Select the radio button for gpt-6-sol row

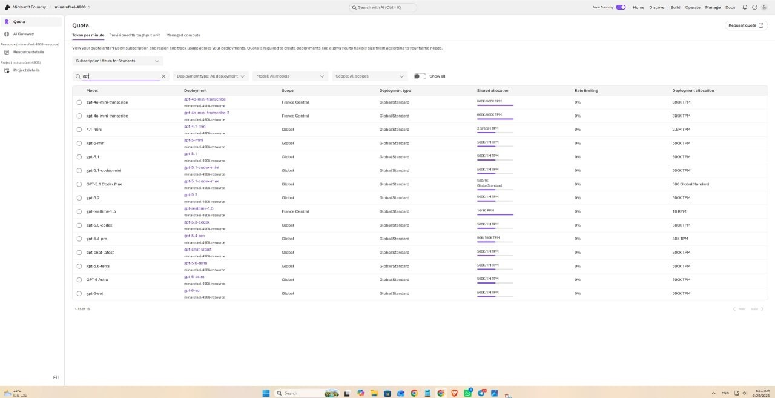click(79, 294)
